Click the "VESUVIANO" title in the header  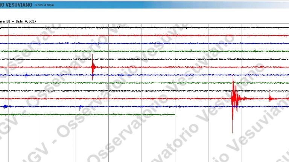[x=18, y=5]
